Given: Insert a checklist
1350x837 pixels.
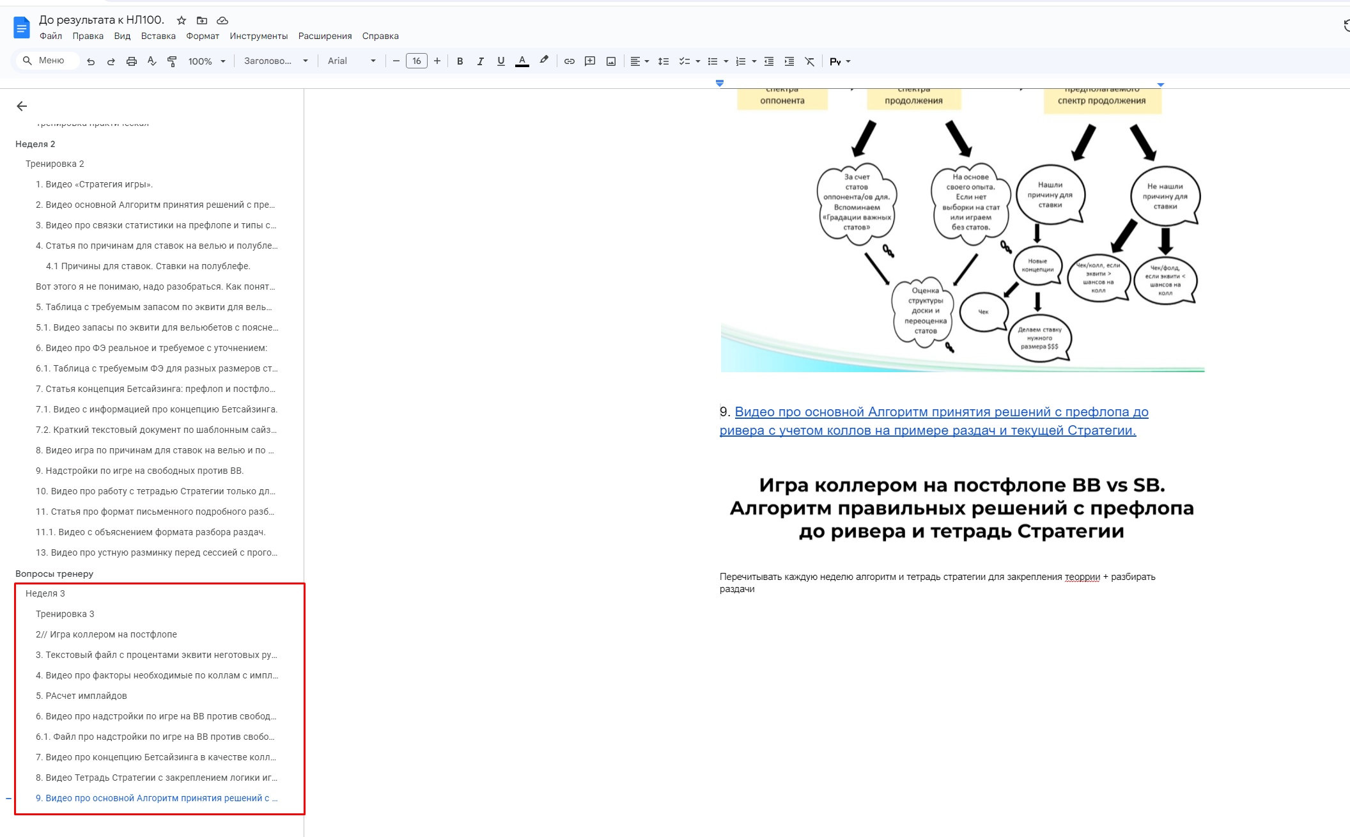Looking at the screenshot, I should [x=684, y=61].
